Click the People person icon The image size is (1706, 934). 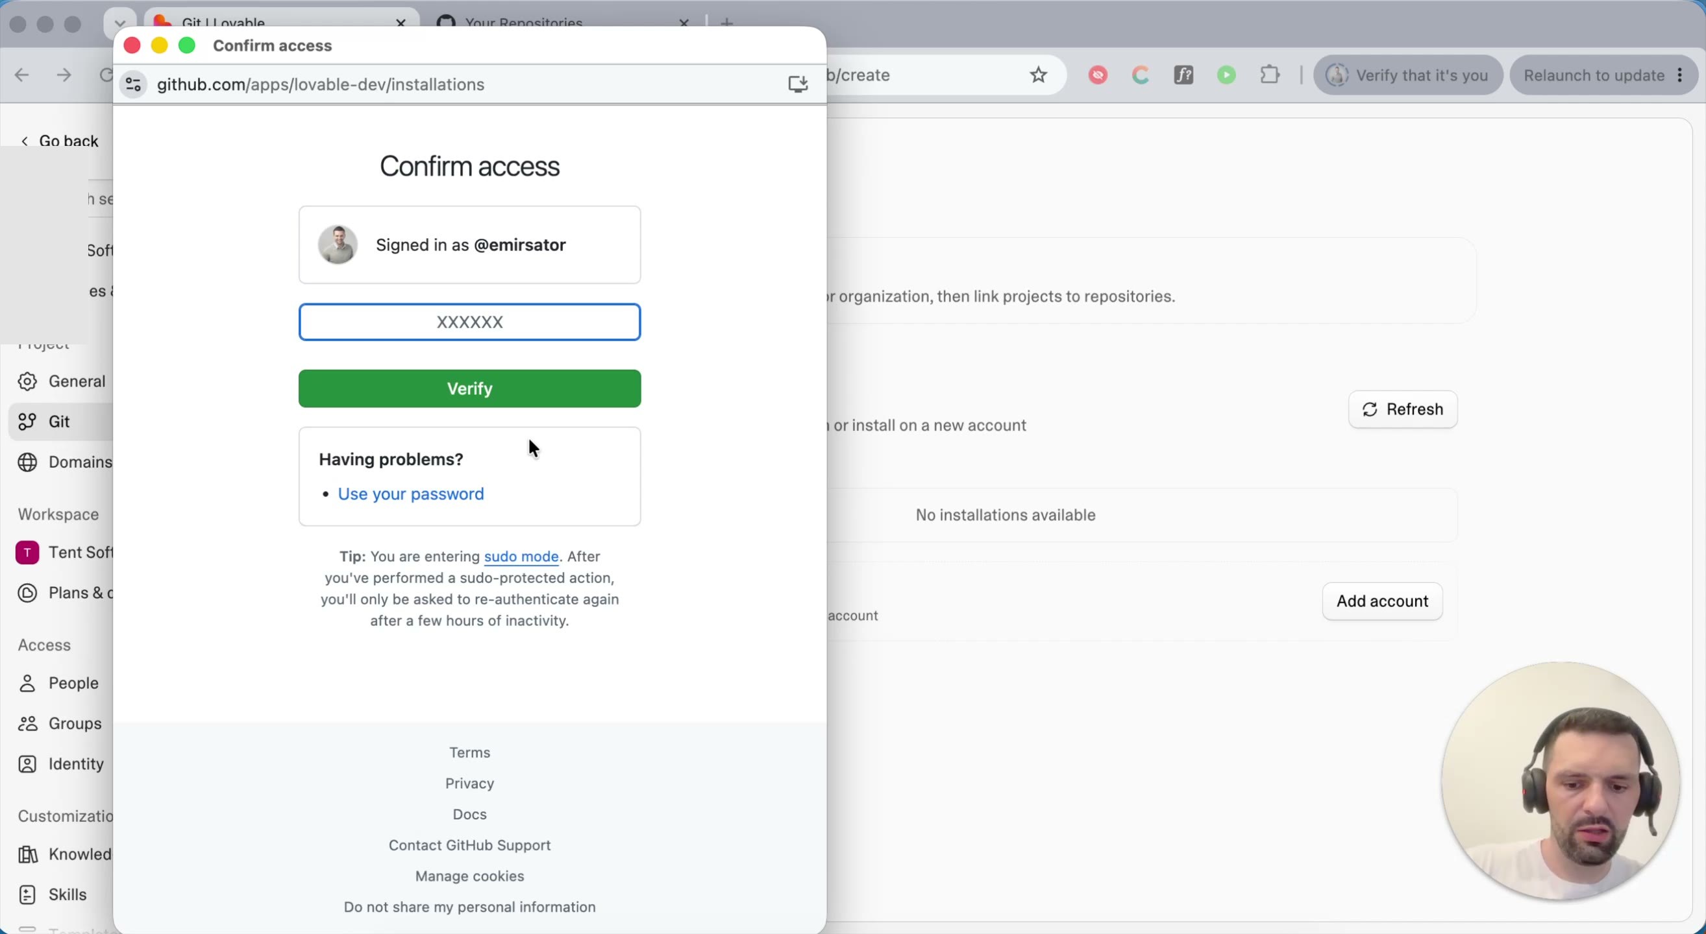coord(27,683)
